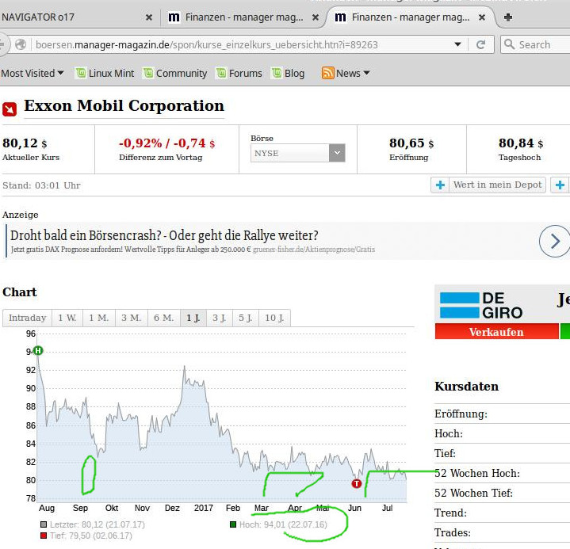Click the Search box in toolbar
Image resolution: width=570 pixels, height=549 pixels.
coord(535,44)
